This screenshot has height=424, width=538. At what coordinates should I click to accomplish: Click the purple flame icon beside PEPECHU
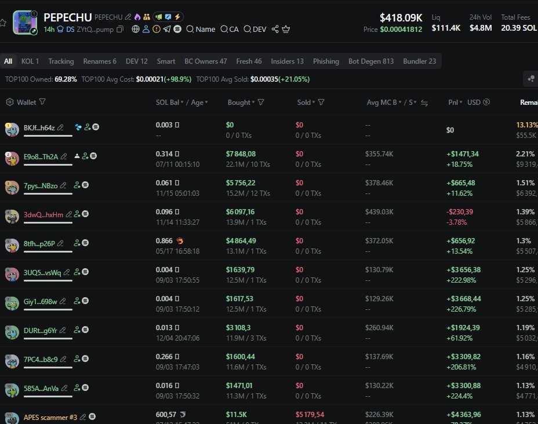click(137, 17)
